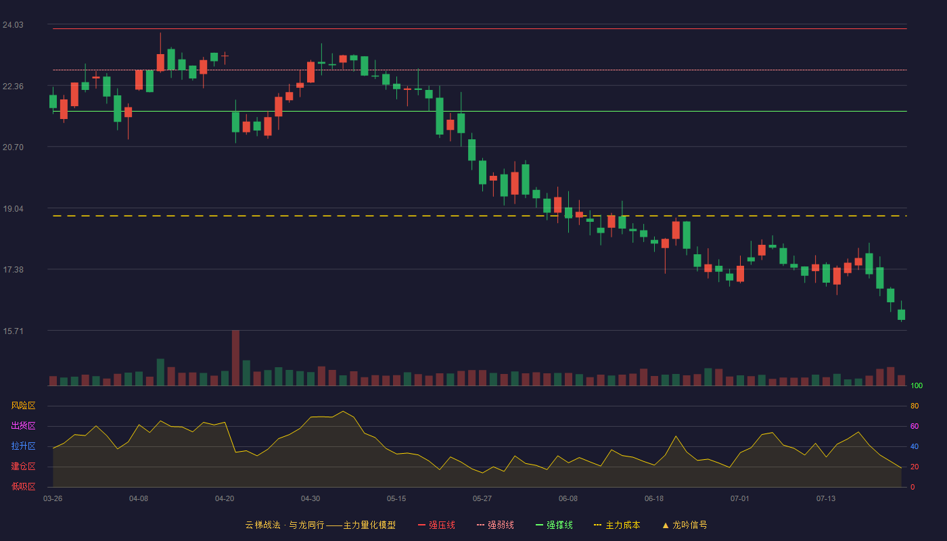Click the 05-27 date label

coord(482,498)
